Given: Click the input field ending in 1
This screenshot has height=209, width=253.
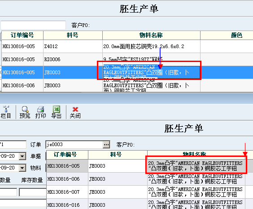Looking at the screenshot, I should pyautogui.click(x=13, y=145).
